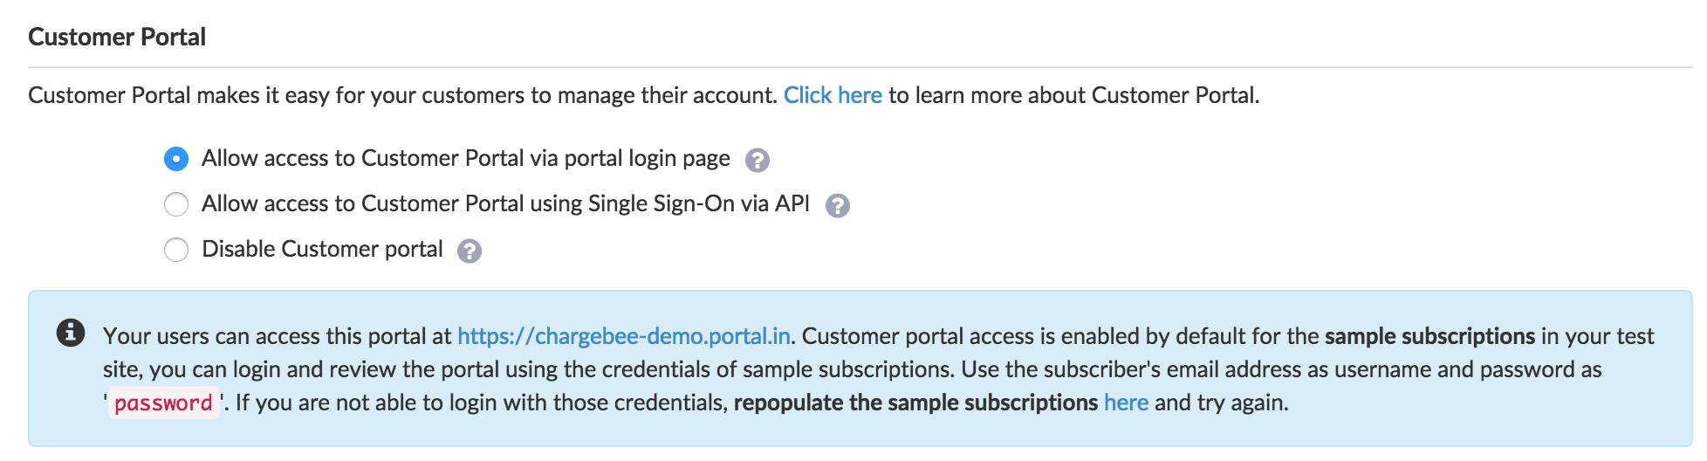Select the Single Sign-On via API radio button

176,204
